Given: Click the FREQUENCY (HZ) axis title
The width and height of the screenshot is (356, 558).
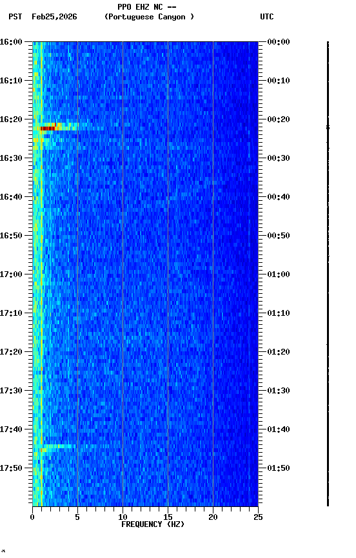Looking at the screenshot, I should pyautogui.click(x=153, y=524).
